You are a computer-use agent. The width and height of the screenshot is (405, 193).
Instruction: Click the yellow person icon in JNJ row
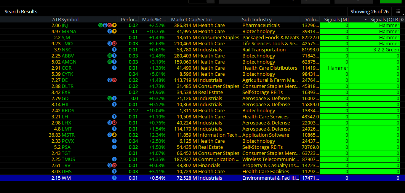coord(114,25)
